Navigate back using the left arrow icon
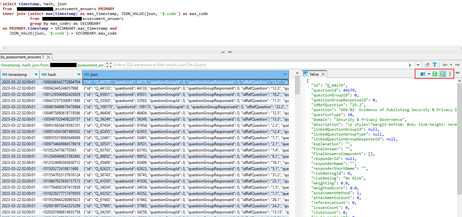The image size is (462, 217). pyautogui.click(x=445, y=65)
